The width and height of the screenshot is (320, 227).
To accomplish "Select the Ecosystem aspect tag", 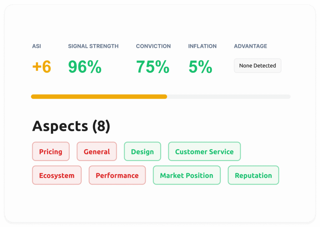I will [57, 175].
